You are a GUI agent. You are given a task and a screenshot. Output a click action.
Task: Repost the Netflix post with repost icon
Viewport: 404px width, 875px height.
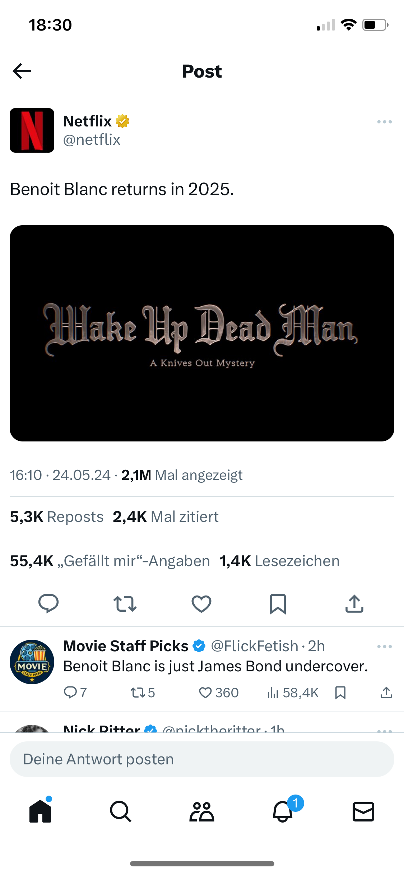pos(125,604)
